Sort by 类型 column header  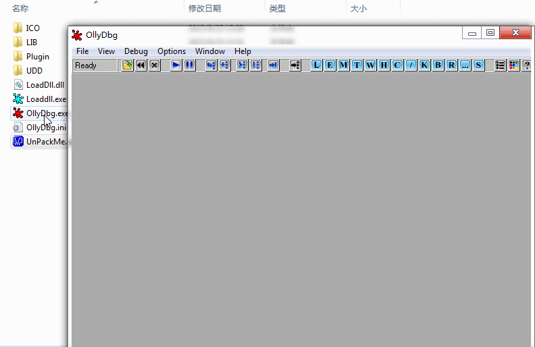click(278, 9)
